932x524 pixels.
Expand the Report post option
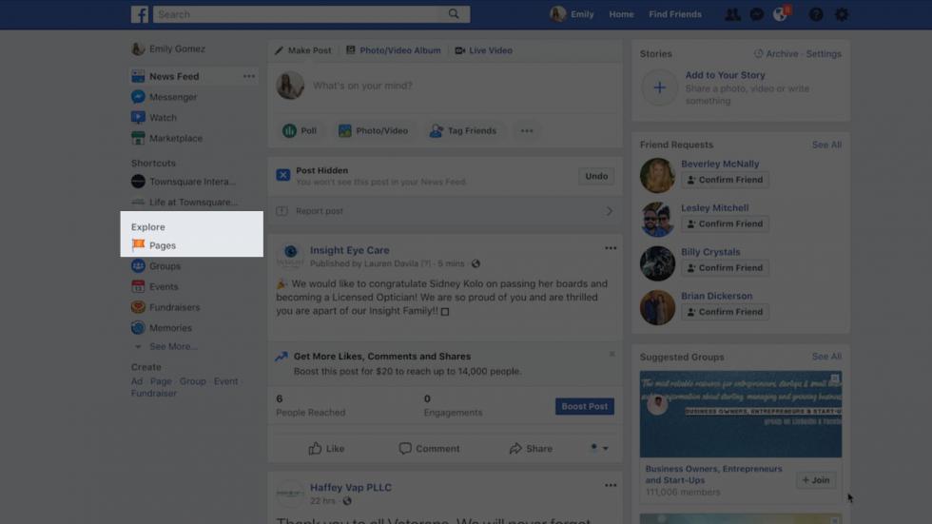point(445,211)
